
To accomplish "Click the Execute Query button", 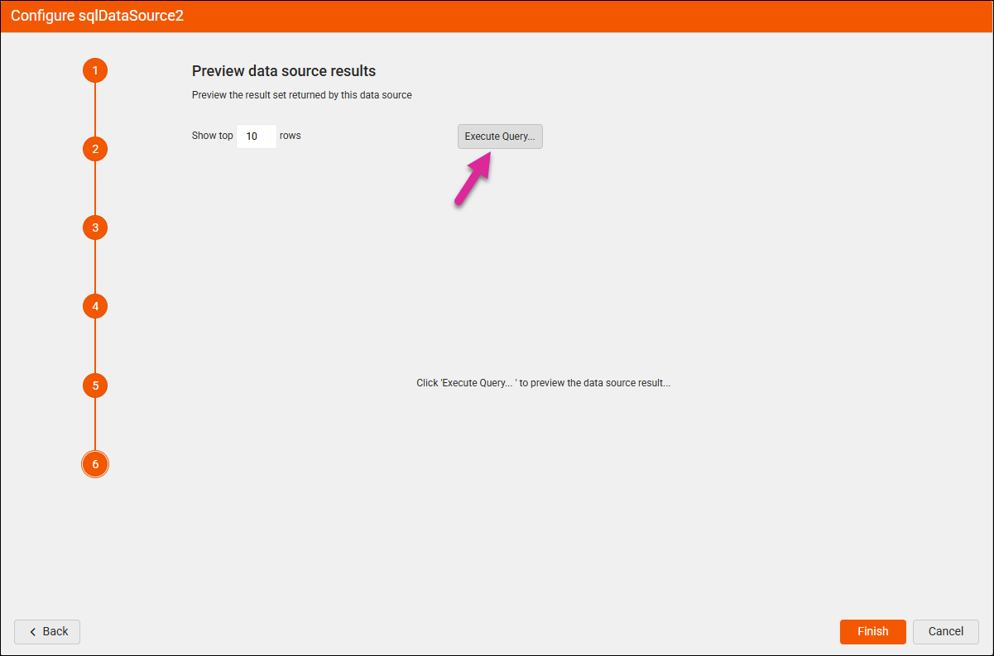I will pyautogui.click(x=500, y=136).
